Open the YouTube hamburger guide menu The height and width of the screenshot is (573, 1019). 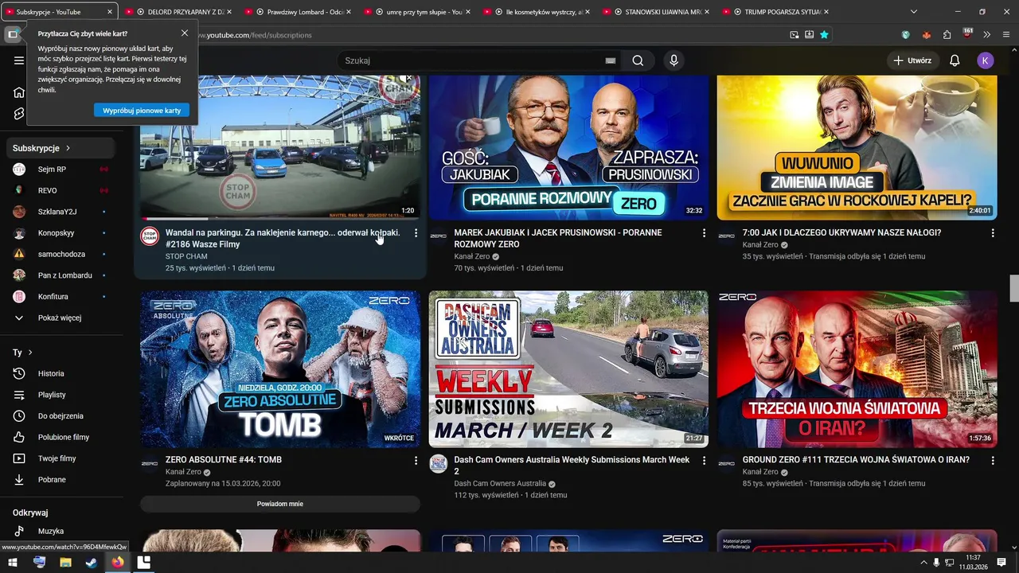click(19, 60)
